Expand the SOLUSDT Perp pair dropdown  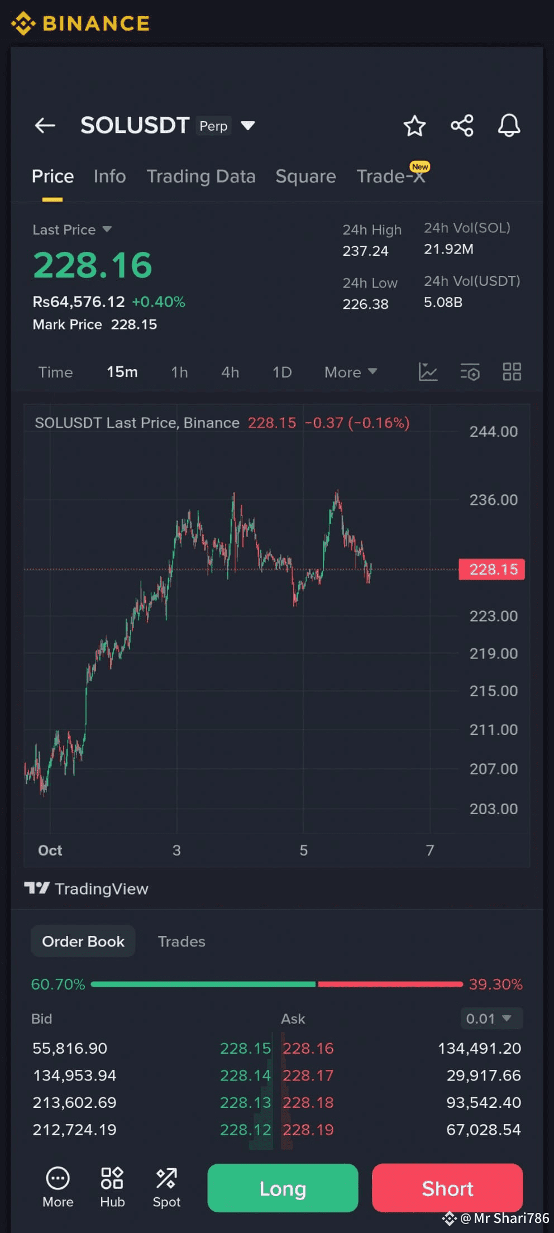[248, 126]
